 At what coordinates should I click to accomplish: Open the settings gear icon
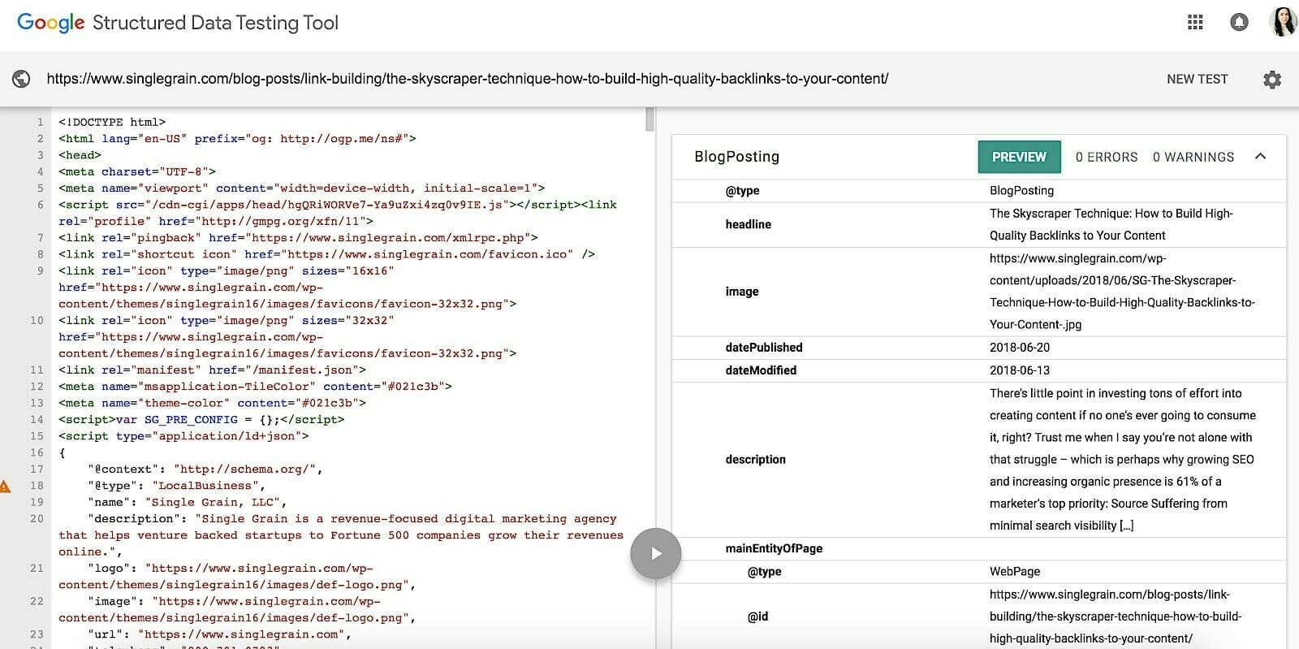(x=1272, y=80)
